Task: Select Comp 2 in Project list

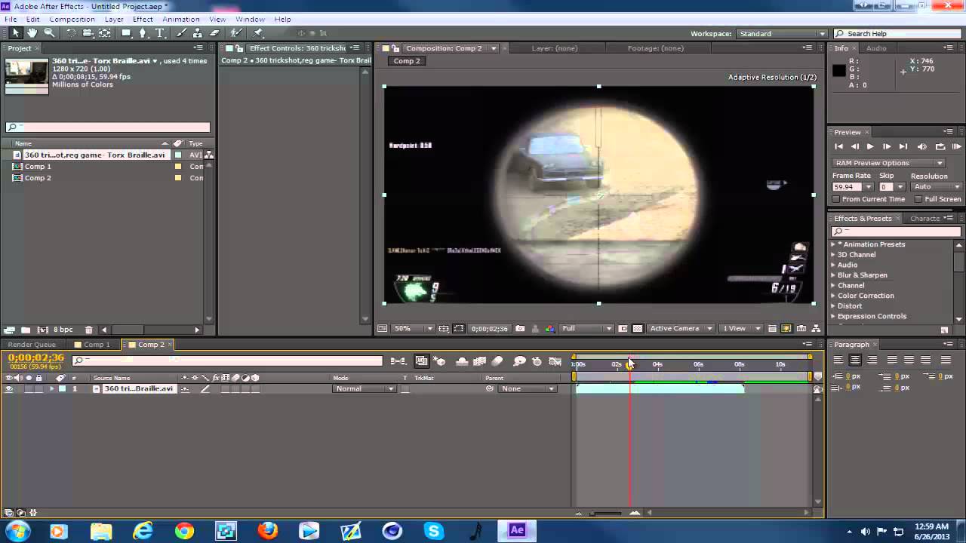Action: coord(38,178)
